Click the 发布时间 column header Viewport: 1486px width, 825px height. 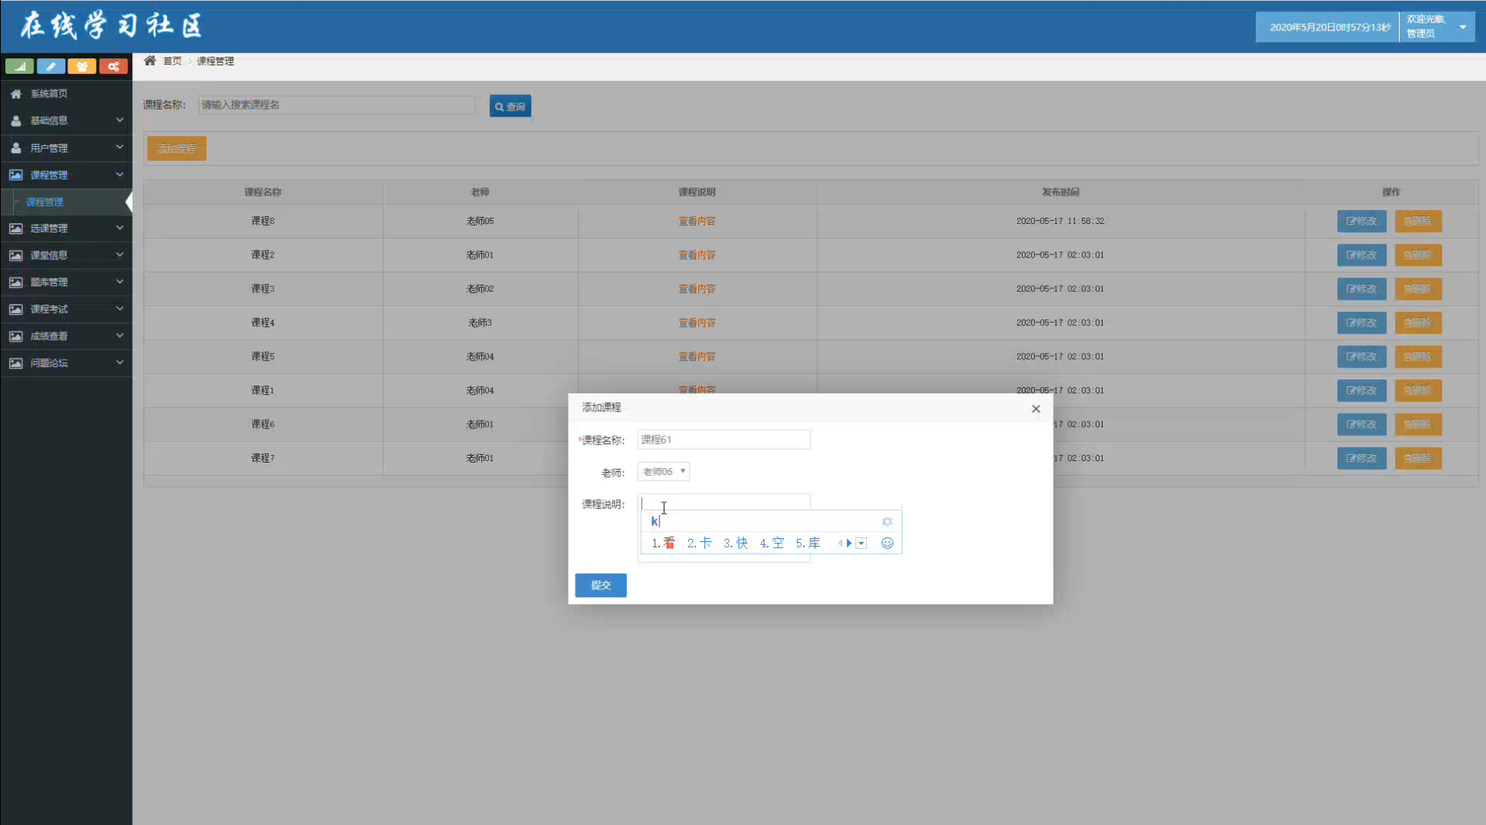pos(1061,192)
